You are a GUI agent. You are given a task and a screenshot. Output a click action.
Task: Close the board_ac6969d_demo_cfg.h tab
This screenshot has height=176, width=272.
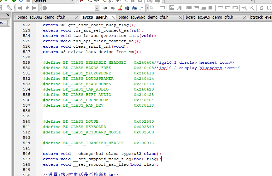(180, 17)
